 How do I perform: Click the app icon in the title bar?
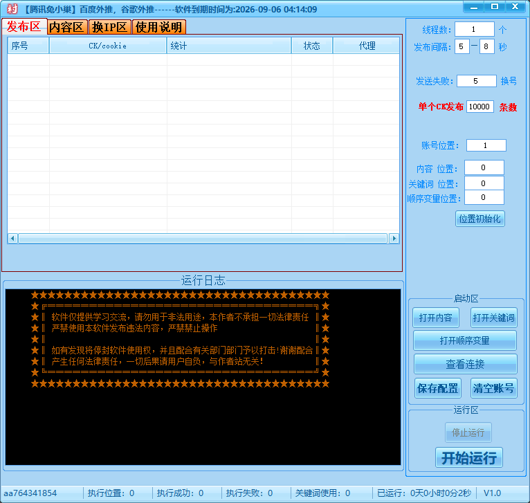tap(12, 9)
